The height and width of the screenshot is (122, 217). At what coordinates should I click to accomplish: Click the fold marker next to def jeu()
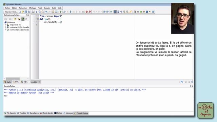(x=38, y=19)
